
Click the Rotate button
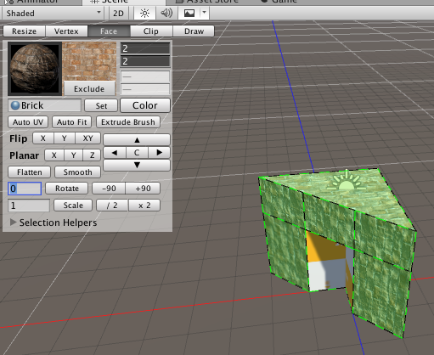(67, 189)
